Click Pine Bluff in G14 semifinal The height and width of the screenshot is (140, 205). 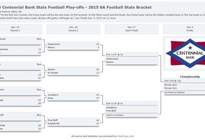pyautogui.click(x=111, y=111)
